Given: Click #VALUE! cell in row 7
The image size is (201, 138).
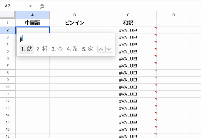Looking at the screenshot, I should coord(128,66).
